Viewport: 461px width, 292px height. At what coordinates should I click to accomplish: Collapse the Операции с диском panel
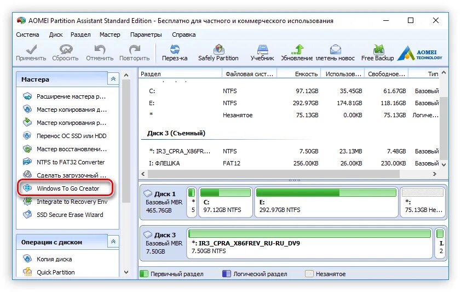coord(113,242)
